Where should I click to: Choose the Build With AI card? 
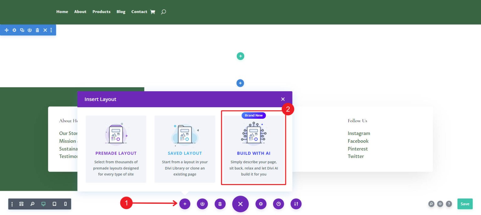point(254,149)
